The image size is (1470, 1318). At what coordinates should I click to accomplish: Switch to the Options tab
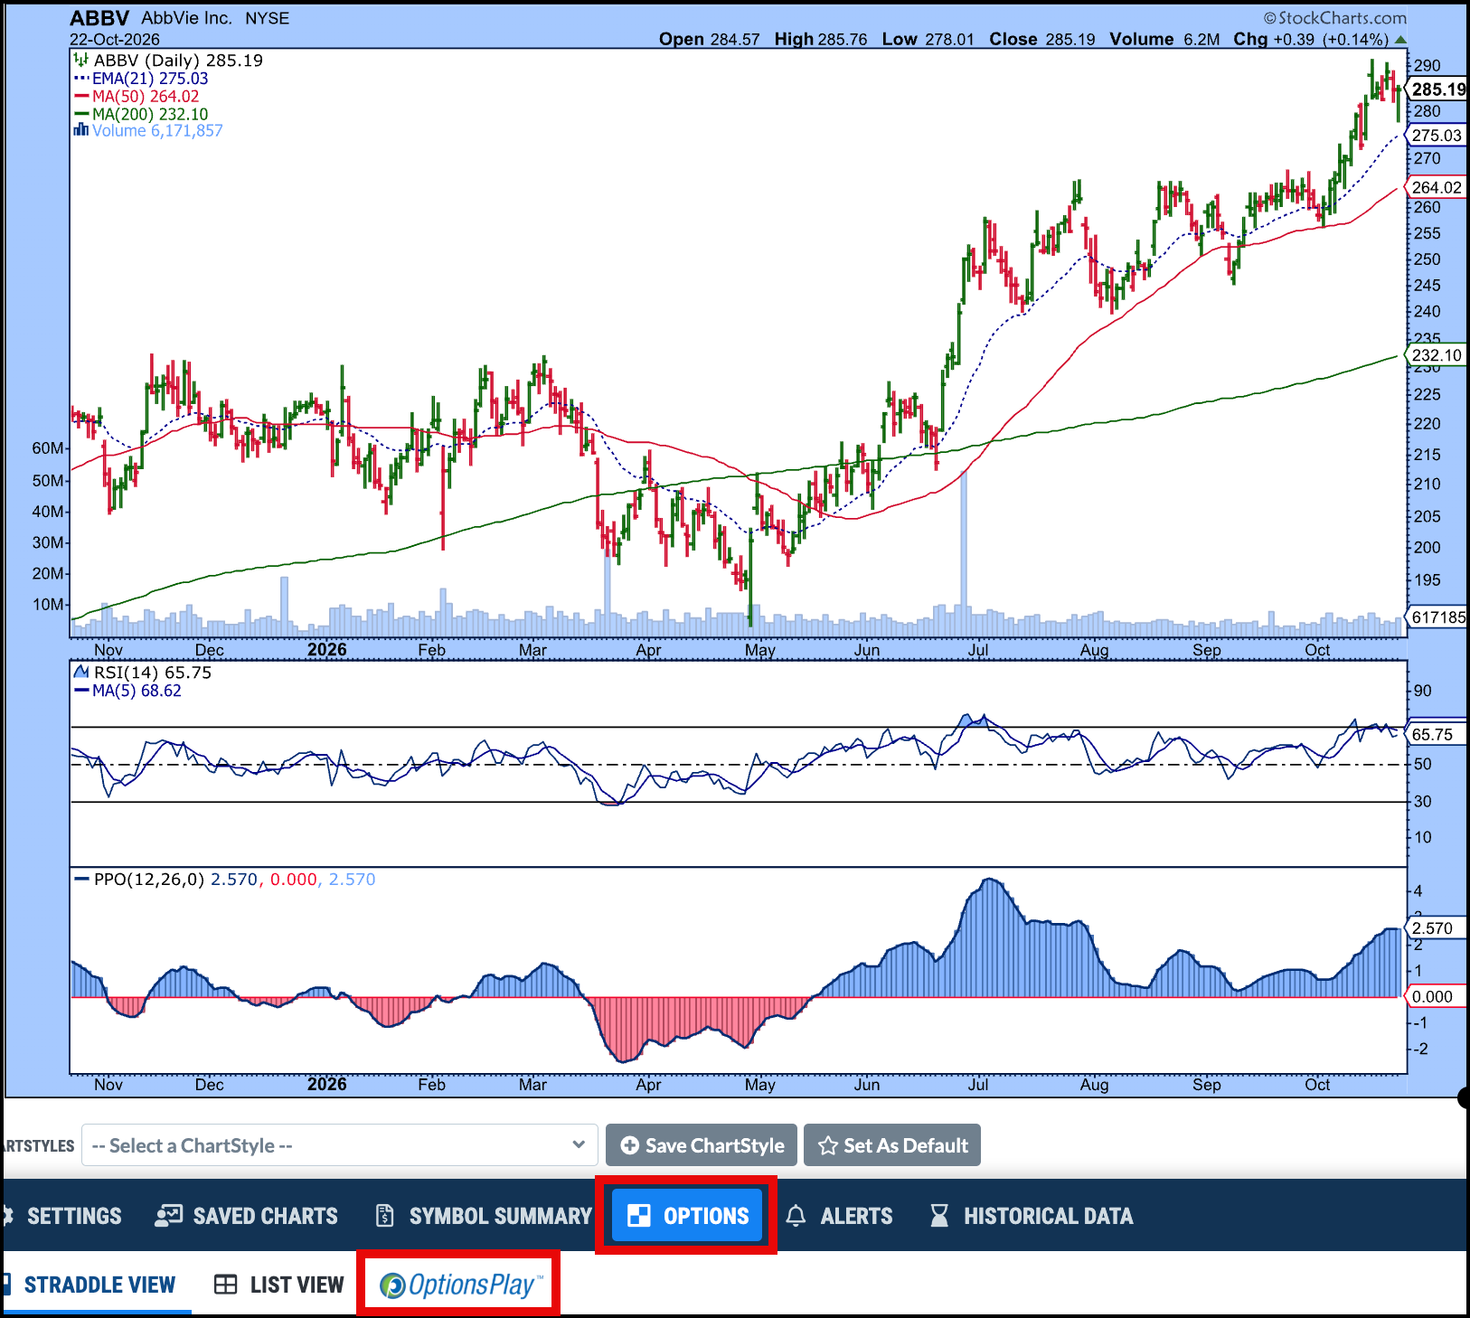coord(688,1216)
